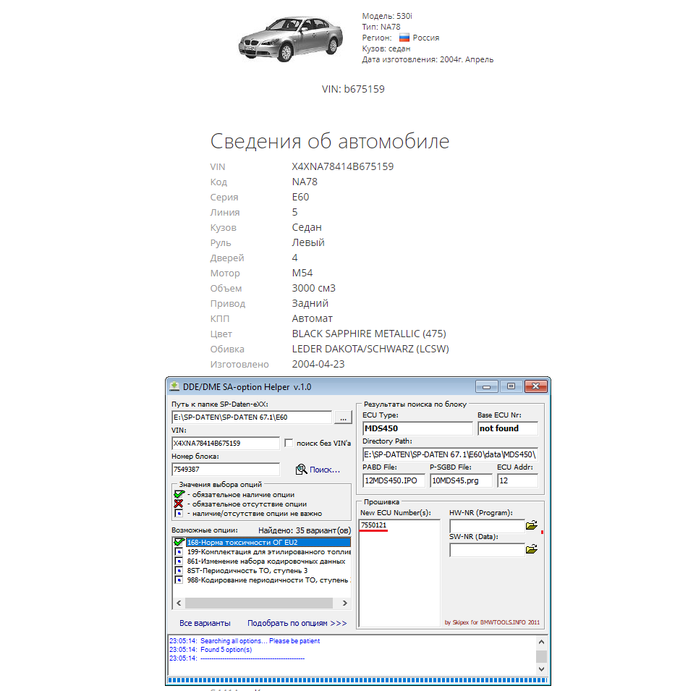The height and width of the screenshot is (691, 675).
Task: Click 'Все варианты' link
Action: pos(205,623)
